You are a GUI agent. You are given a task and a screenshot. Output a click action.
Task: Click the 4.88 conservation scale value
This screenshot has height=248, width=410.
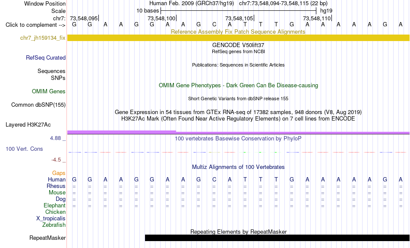tap(55, 138)
